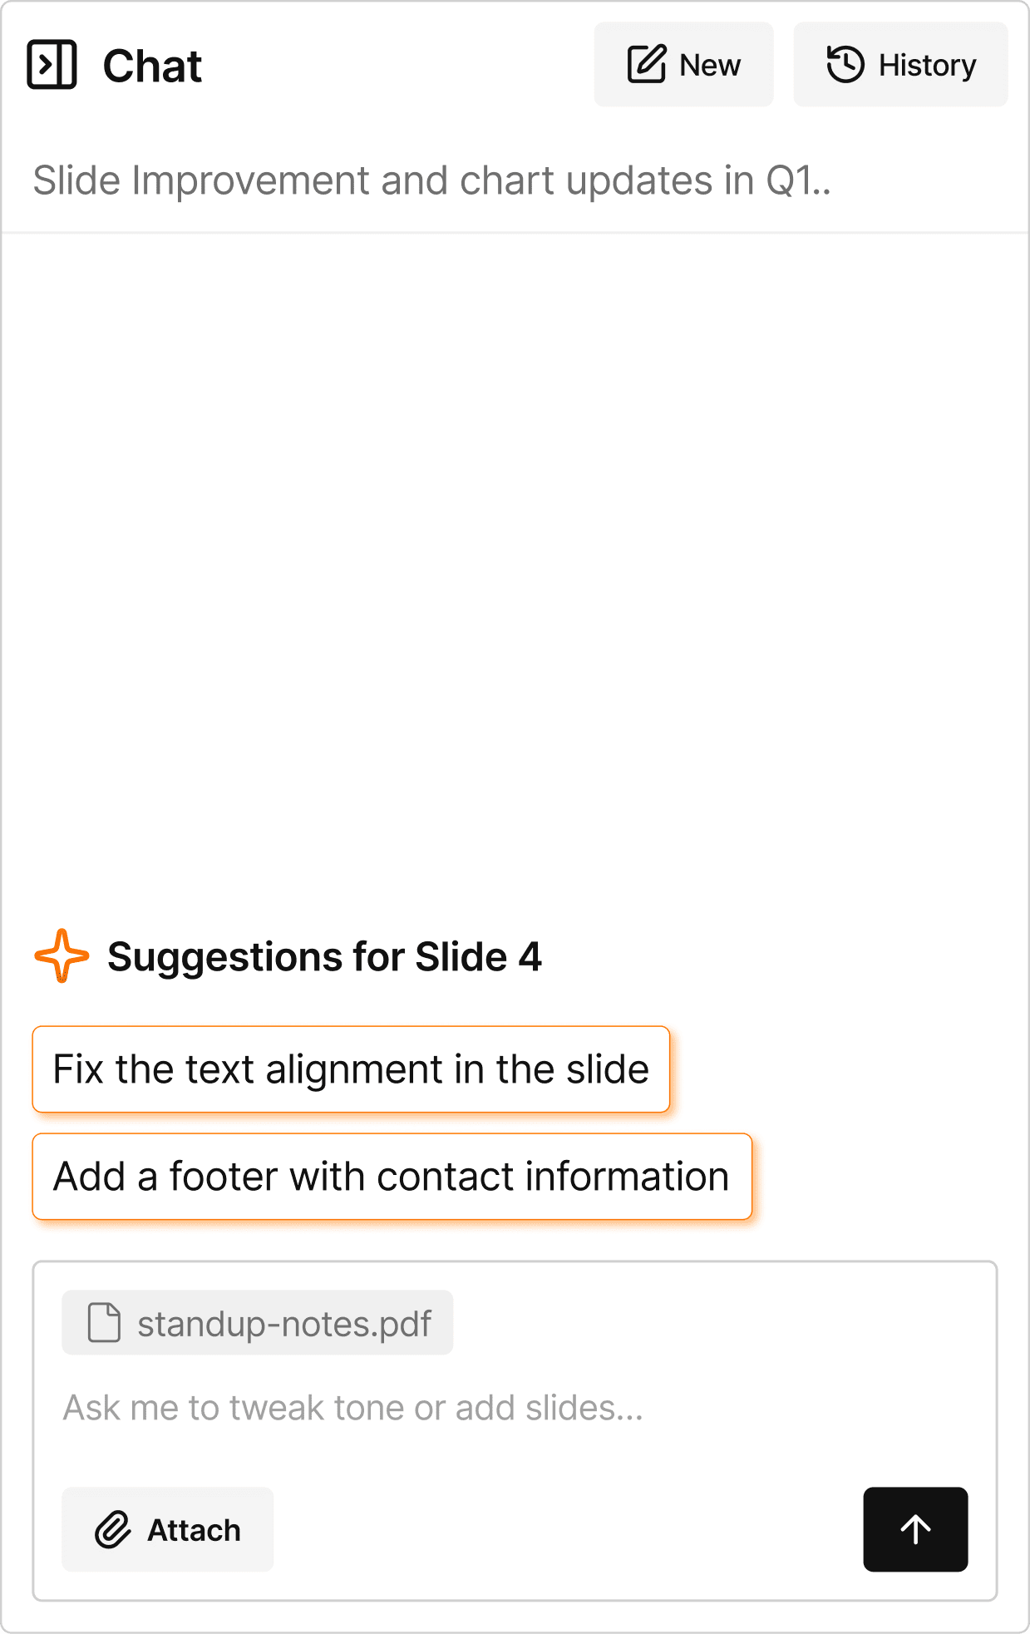1030x1634 pixels.
Task: Click the document icon on standup-notes.pdf chip
Action: click(102, 1322)
